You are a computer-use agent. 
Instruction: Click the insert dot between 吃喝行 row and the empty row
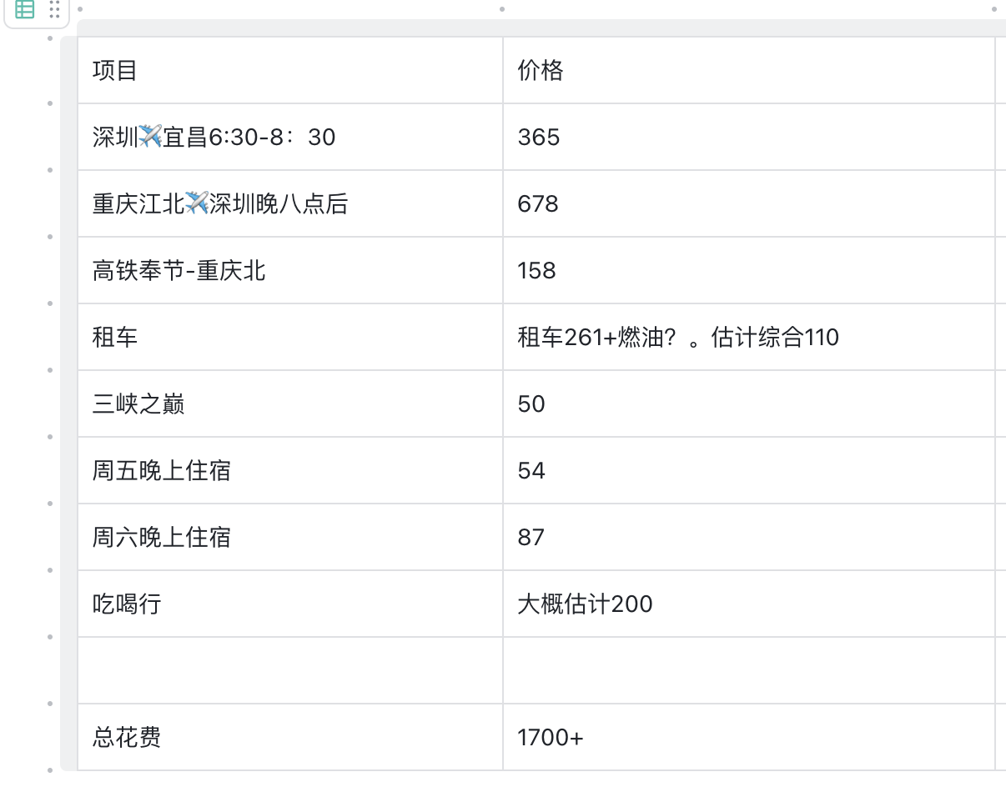[50, 637]
